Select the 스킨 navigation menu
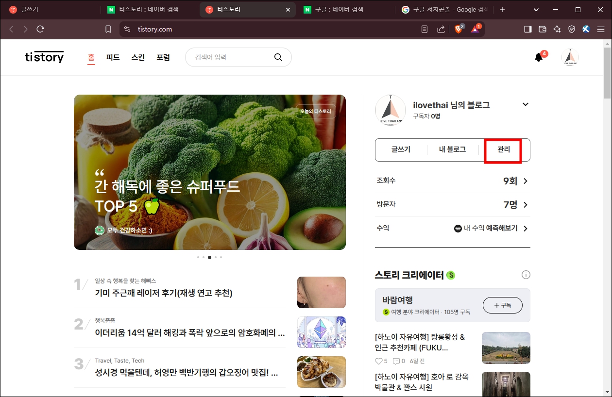This screenshot has height=397, width=612. 138,57
